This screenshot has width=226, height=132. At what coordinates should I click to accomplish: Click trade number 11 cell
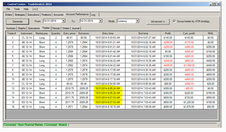[13, 84]
